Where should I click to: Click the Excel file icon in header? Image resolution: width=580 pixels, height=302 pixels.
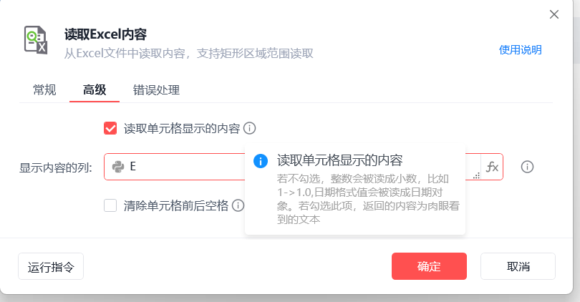click(x=35, y=41)
